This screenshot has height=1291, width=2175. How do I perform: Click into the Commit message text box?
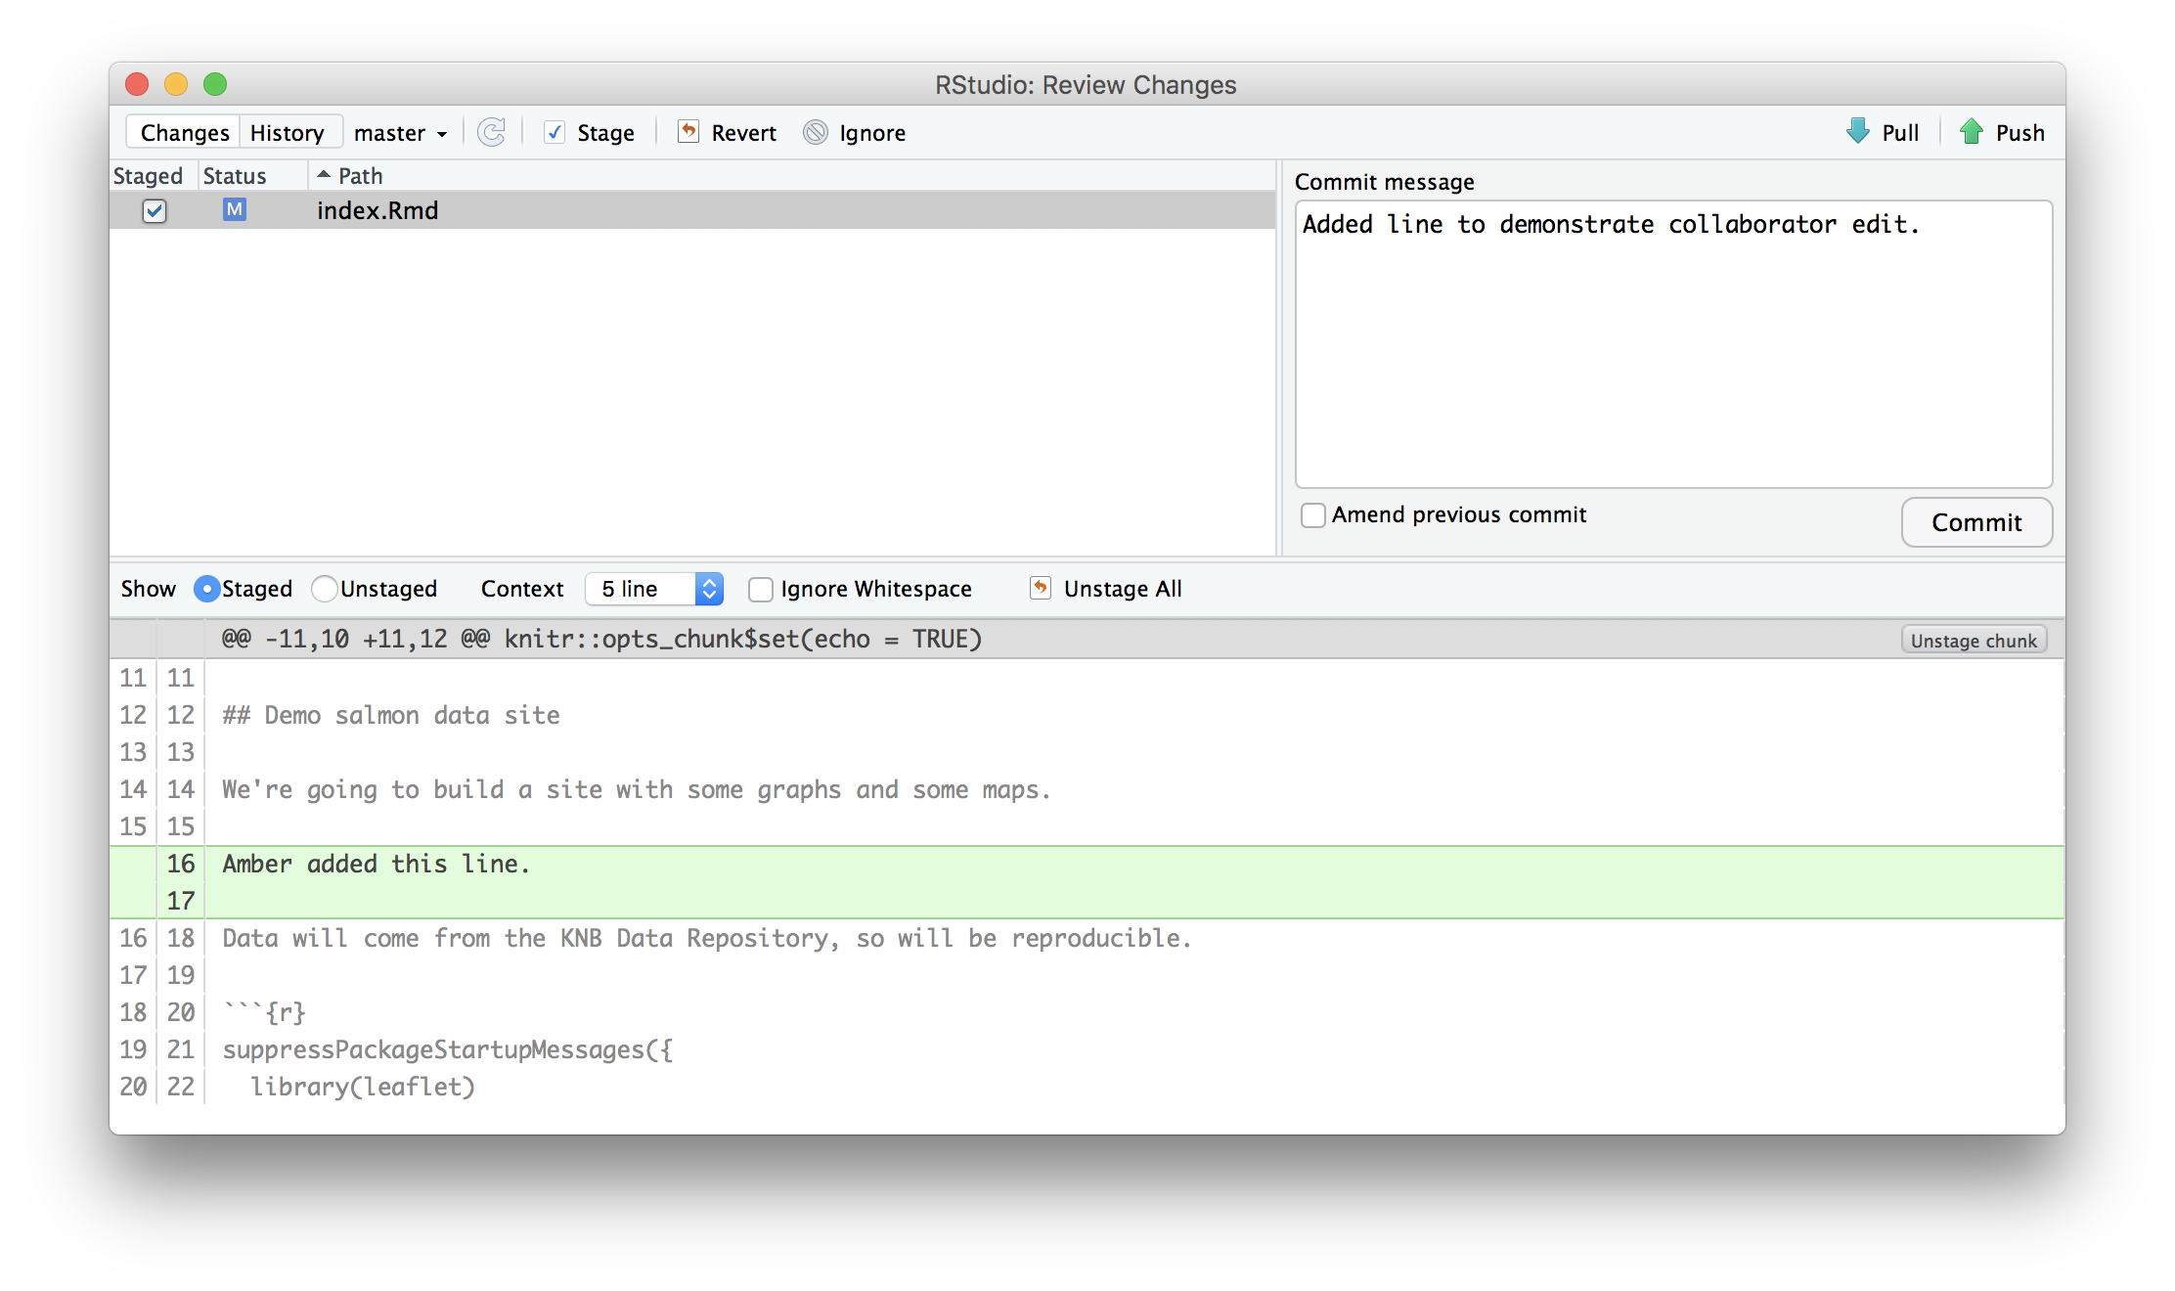[x=1673, y=344]
